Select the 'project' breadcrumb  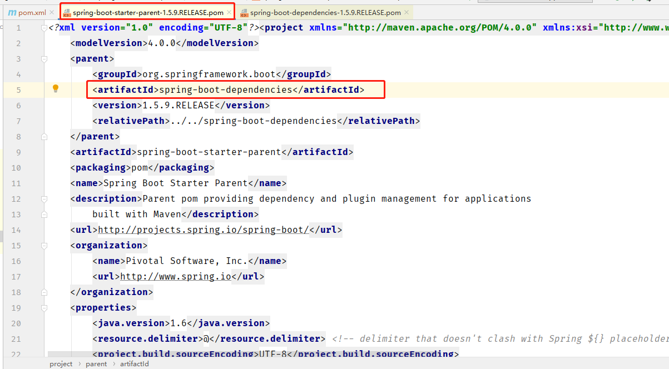point(61,364)
